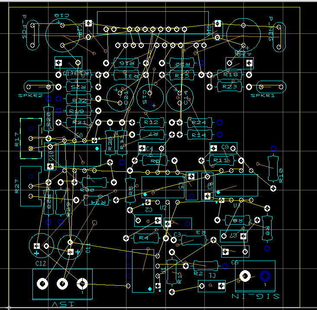The height and width of the screenshot is (310, 317).
Task: Click the P_NEG power connector label
Action: [x=271, y=29]
